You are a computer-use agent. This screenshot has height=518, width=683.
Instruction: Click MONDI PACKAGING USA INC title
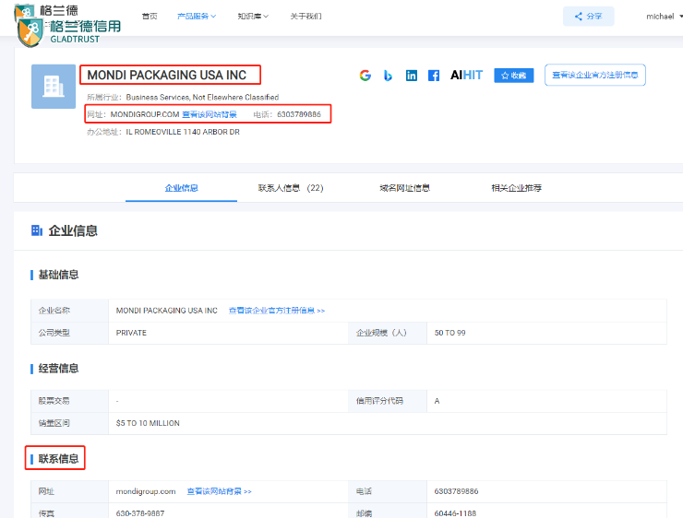167,75
